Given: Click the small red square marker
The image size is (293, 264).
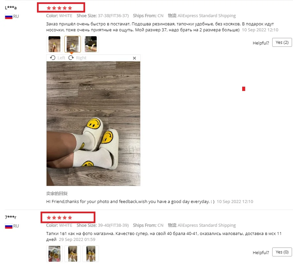Looking at the screenshot, I should 244,89.
